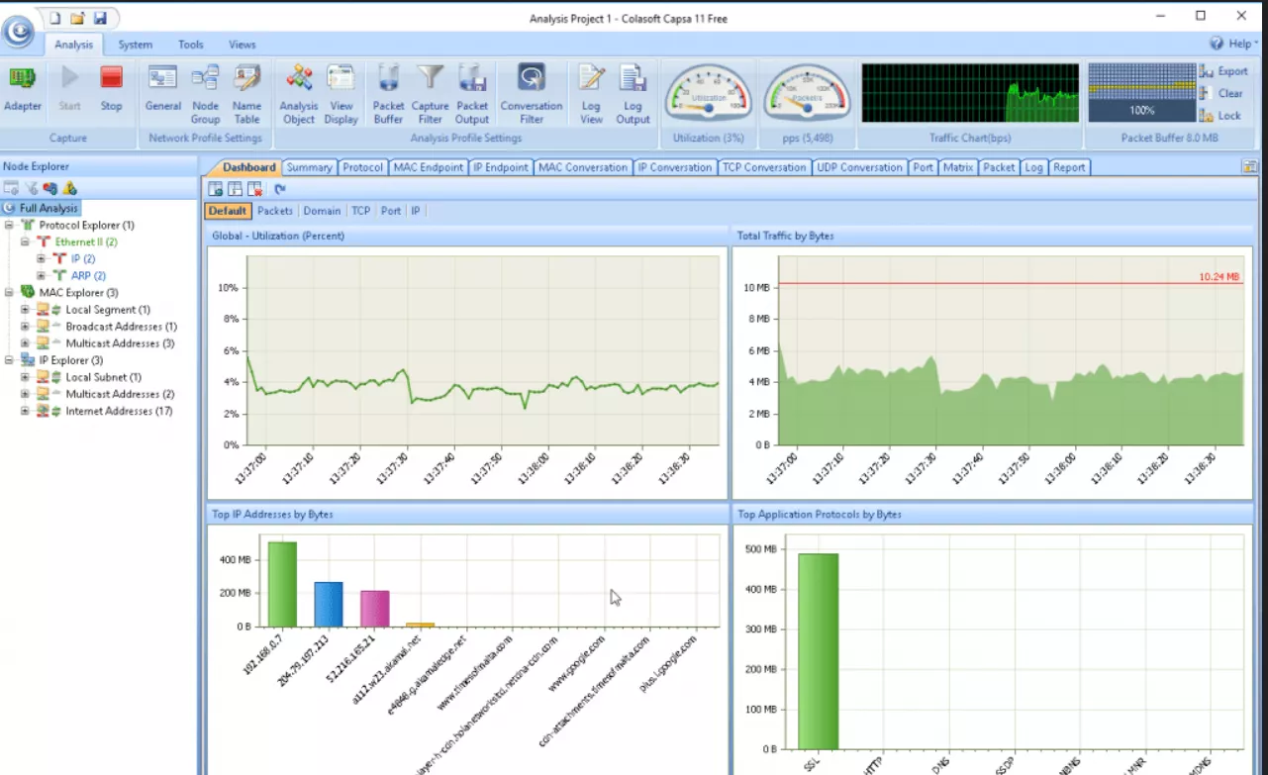Open Log View settings

(591, 95)
